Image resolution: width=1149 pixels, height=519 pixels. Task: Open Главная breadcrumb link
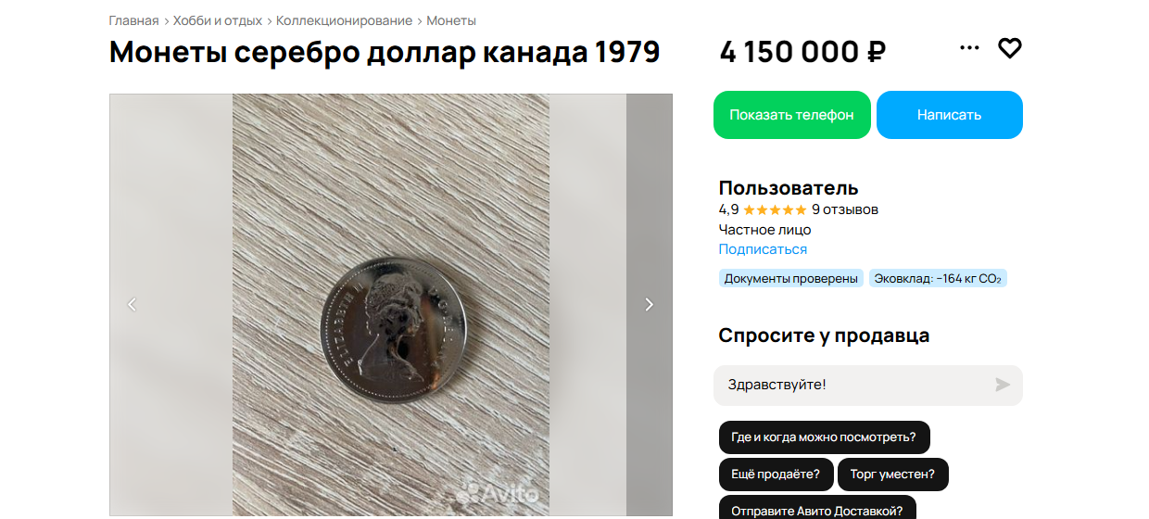(x=133, y=20)
